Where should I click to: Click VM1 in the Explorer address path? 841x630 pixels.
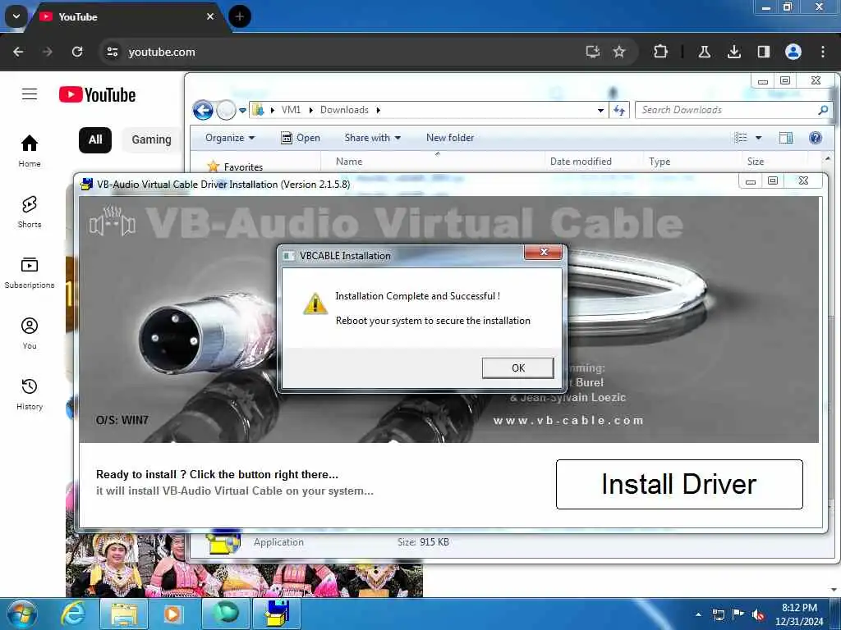pyautogui.click(x=291, y=110)
